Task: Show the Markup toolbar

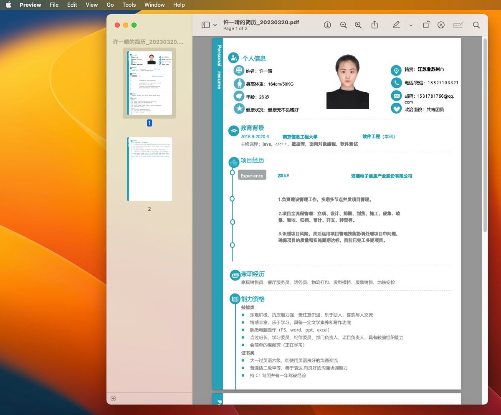Action: click(441, 25)
